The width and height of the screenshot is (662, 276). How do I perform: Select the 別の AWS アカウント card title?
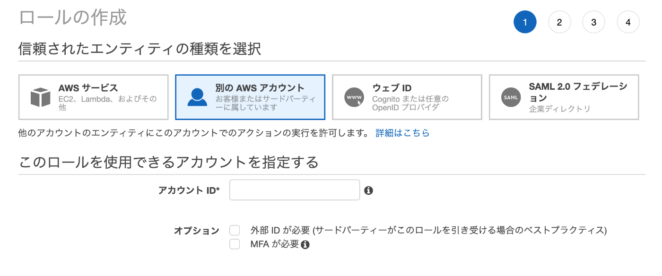(x=260, y=88)
